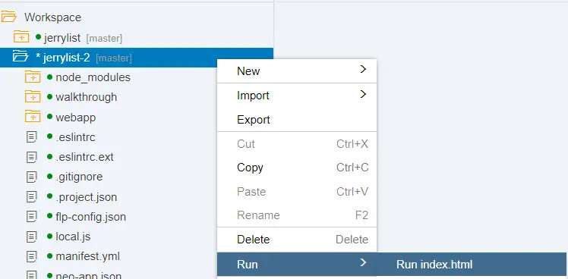Viewport: 568px width, 279px height.
Task: Select jerrylist-2 project name
Action: point(66,58)
